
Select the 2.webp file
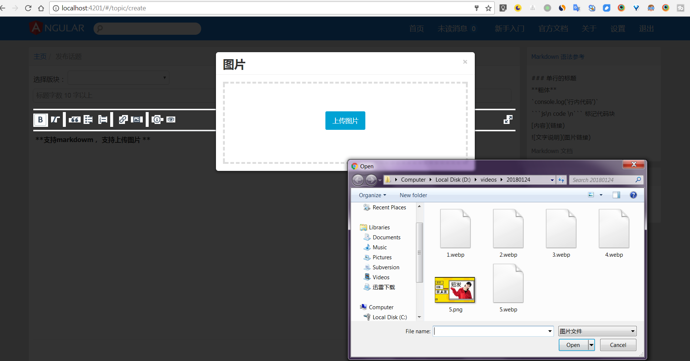[508, 233]
